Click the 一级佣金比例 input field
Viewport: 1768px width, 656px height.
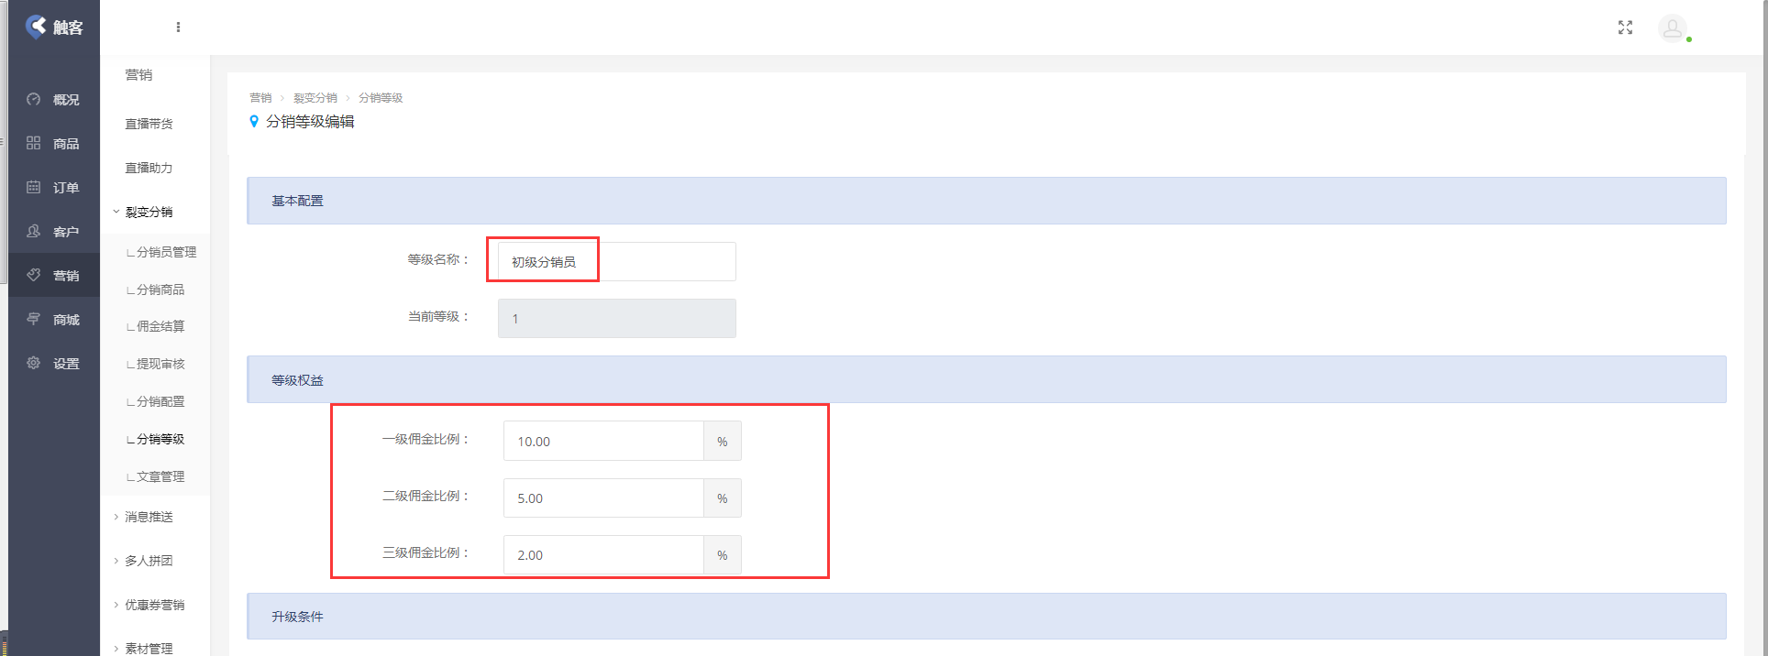[x=603, y=442]
